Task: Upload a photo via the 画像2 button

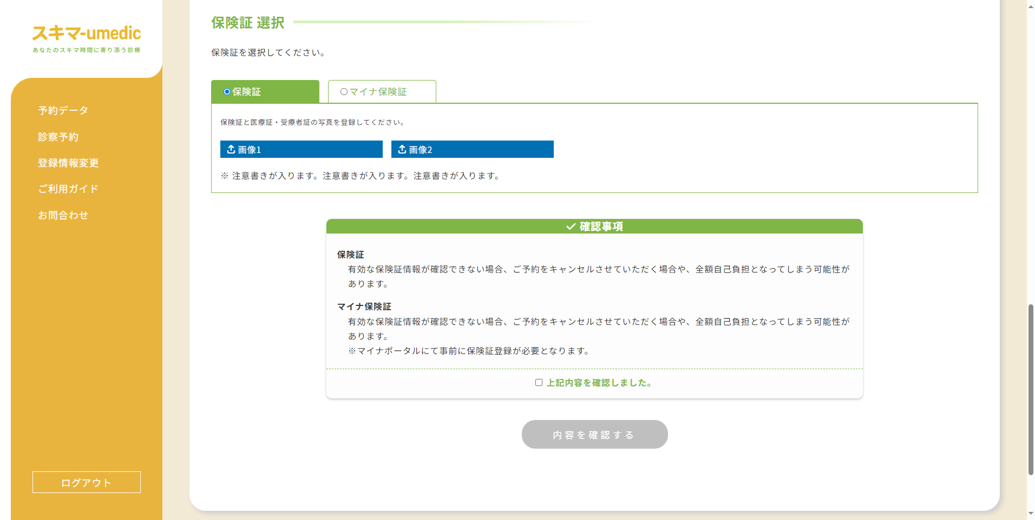Action: point(472,149)
